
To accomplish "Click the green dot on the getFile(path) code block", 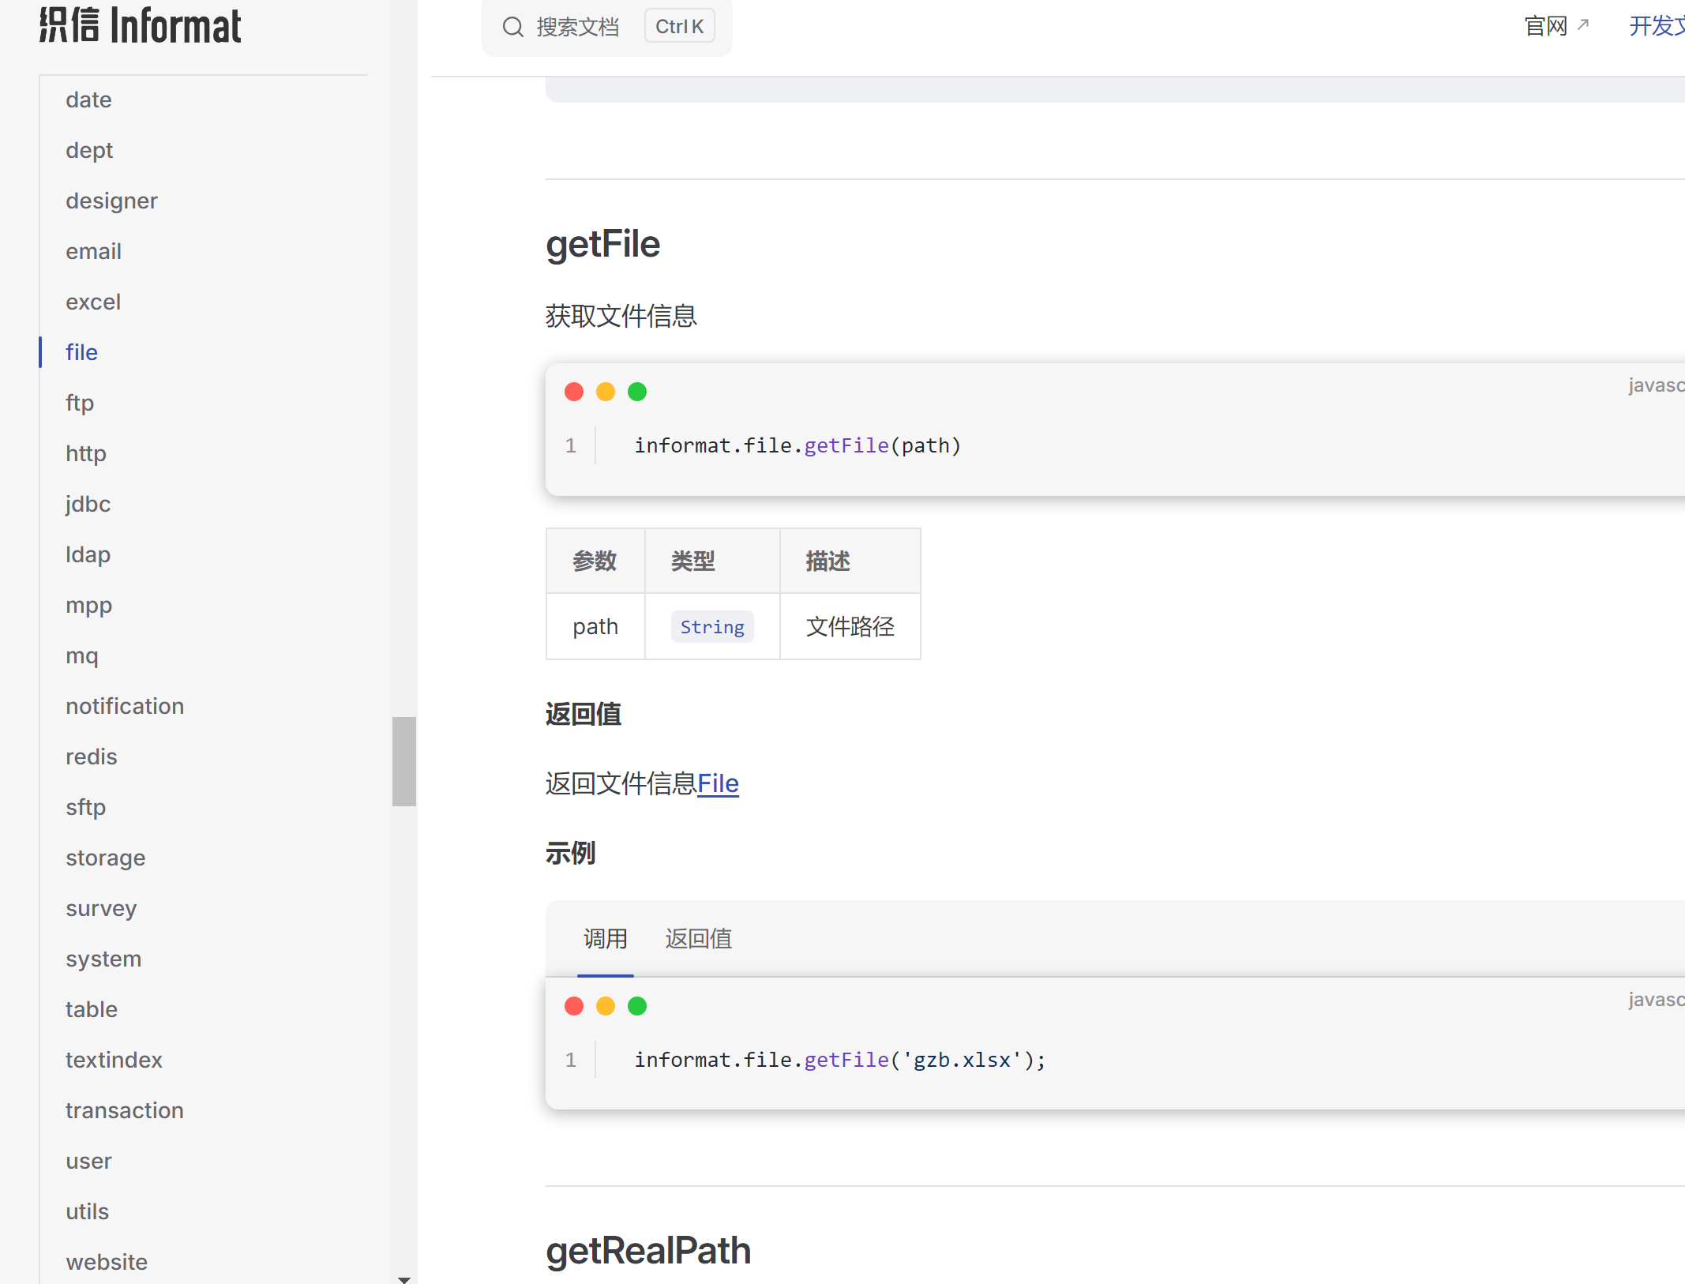I will [637, 392].
